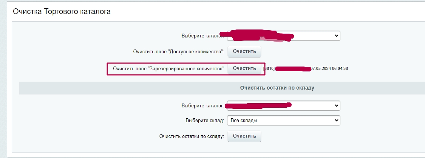This screenshot has height=158, width=425.
Task: Open the "Выберите склад" dropdown showing "Все склады"
Action: click(283, 121)
